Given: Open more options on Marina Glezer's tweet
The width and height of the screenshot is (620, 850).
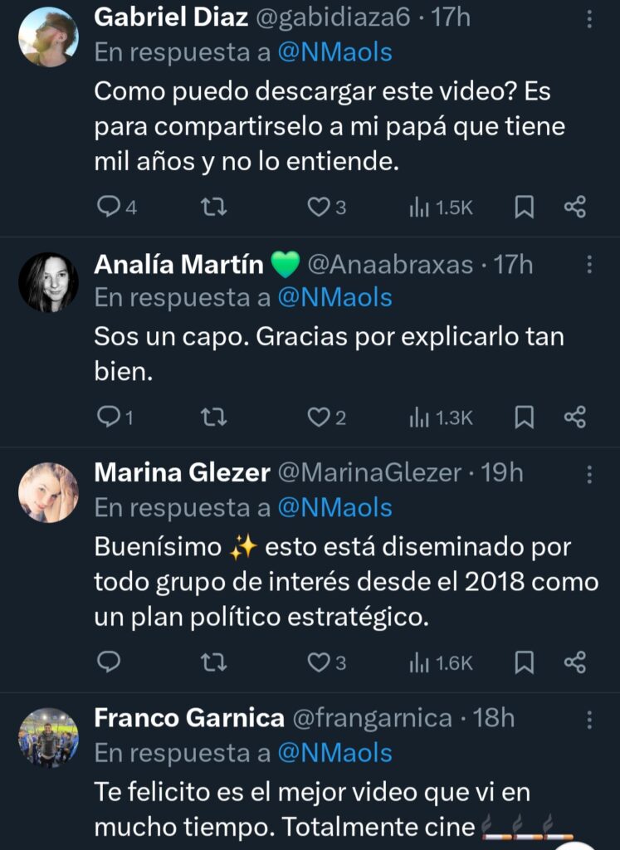Looking at the screenshot, I should [x=589, y=474].
